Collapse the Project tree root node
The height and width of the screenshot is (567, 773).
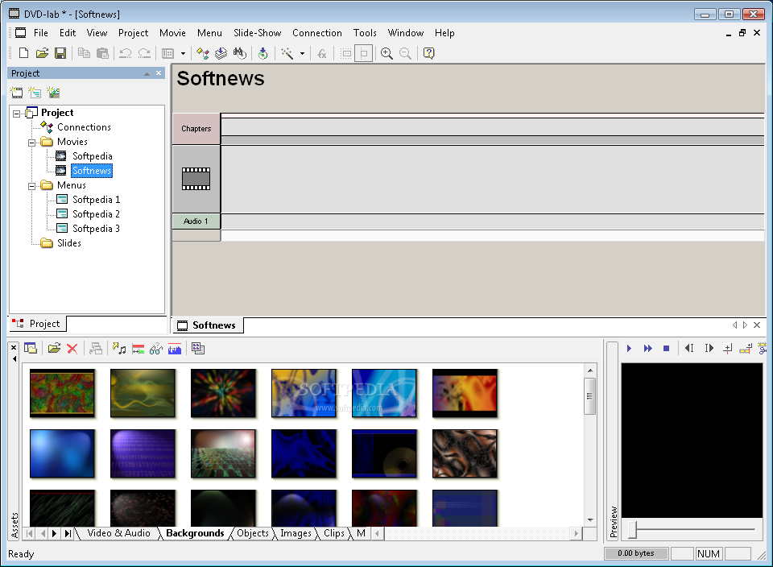[17, 114]
